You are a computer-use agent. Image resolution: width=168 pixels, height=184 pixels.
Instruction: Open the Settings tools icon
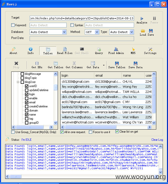click(x=150, y=49)
